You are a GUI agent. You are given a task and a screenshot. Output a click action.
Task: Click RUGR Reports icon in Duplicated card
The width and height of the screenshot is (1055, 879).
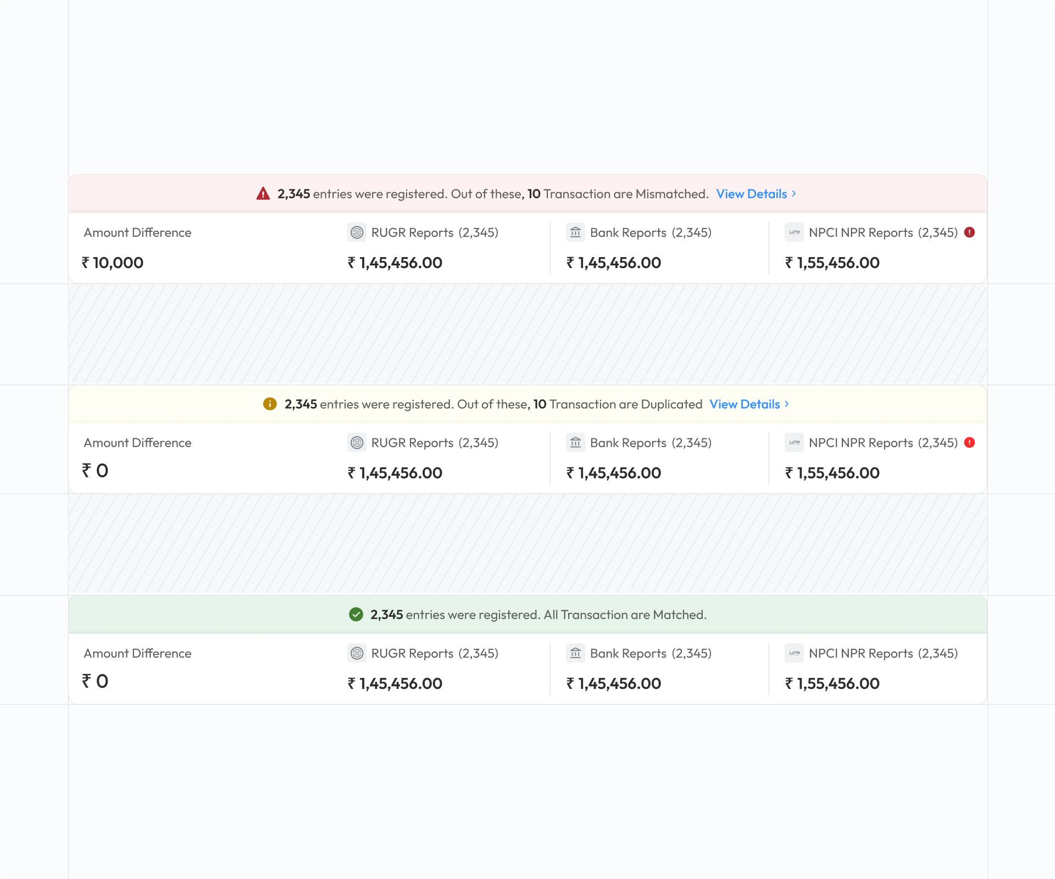pyautogui.click(x=357, y=442)
